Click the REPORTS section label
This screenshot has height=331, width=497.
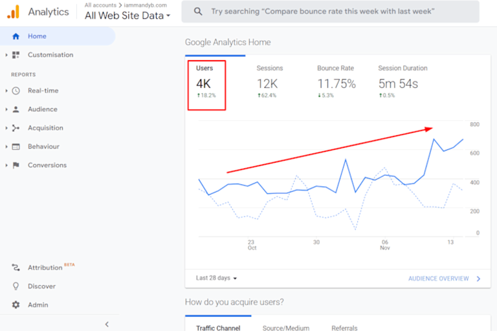[23, 74]
